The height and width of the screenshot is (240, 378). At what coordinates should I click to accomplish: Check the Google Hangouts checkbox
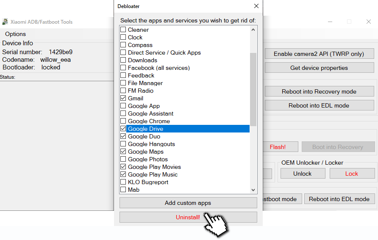click(123, 144)
